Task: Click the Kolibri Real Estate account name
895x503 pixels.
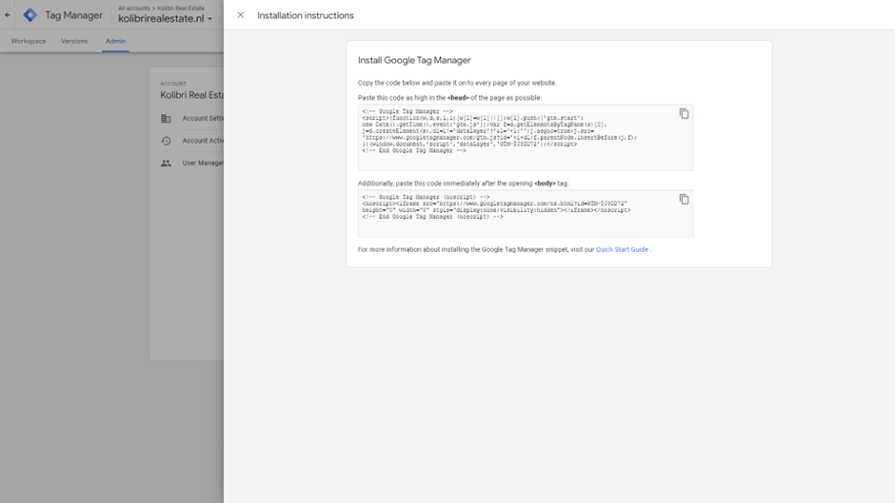Action: (191, 95)
